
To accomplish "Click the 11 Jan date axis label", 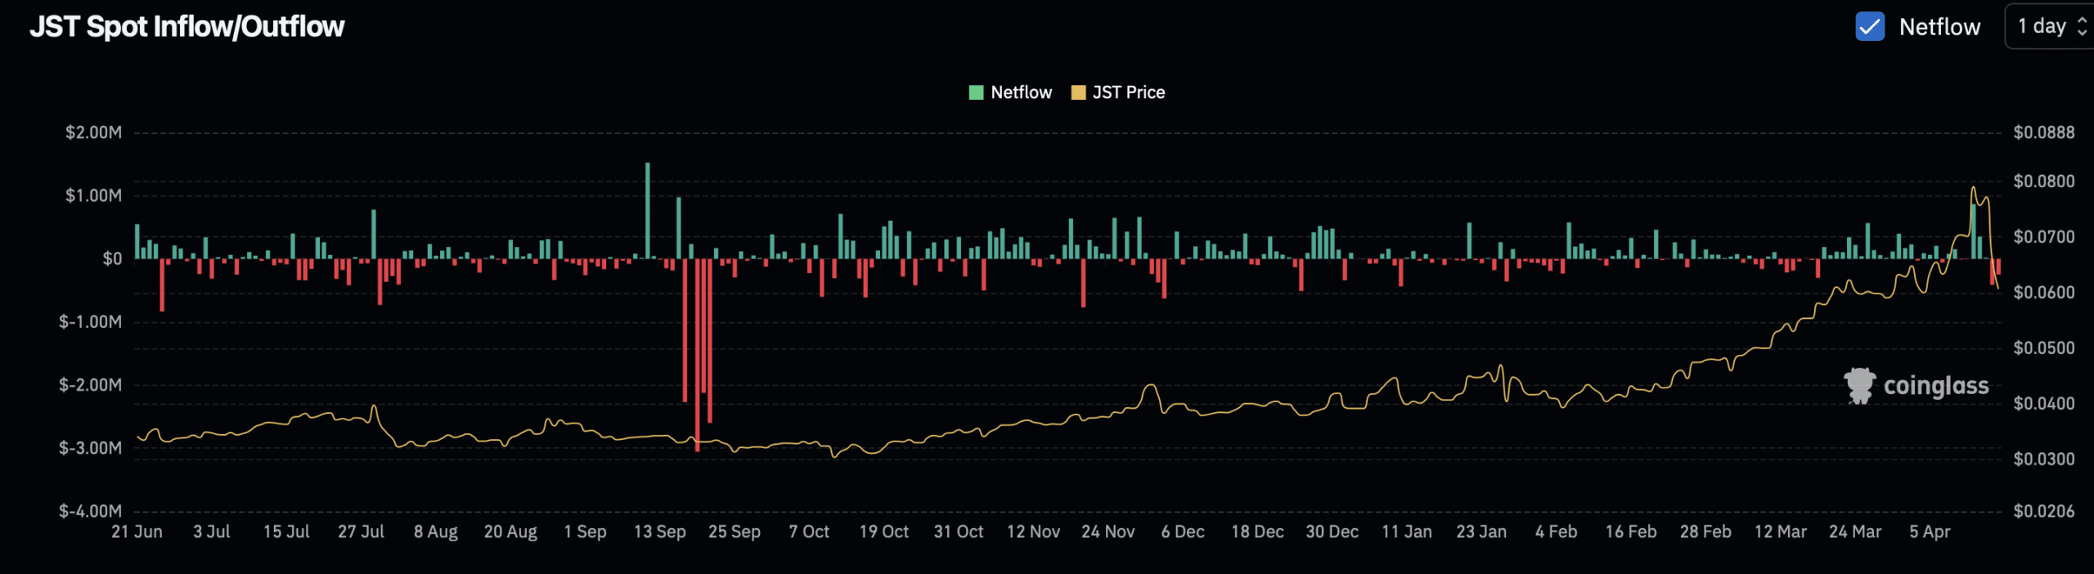I will point(1407,531).
